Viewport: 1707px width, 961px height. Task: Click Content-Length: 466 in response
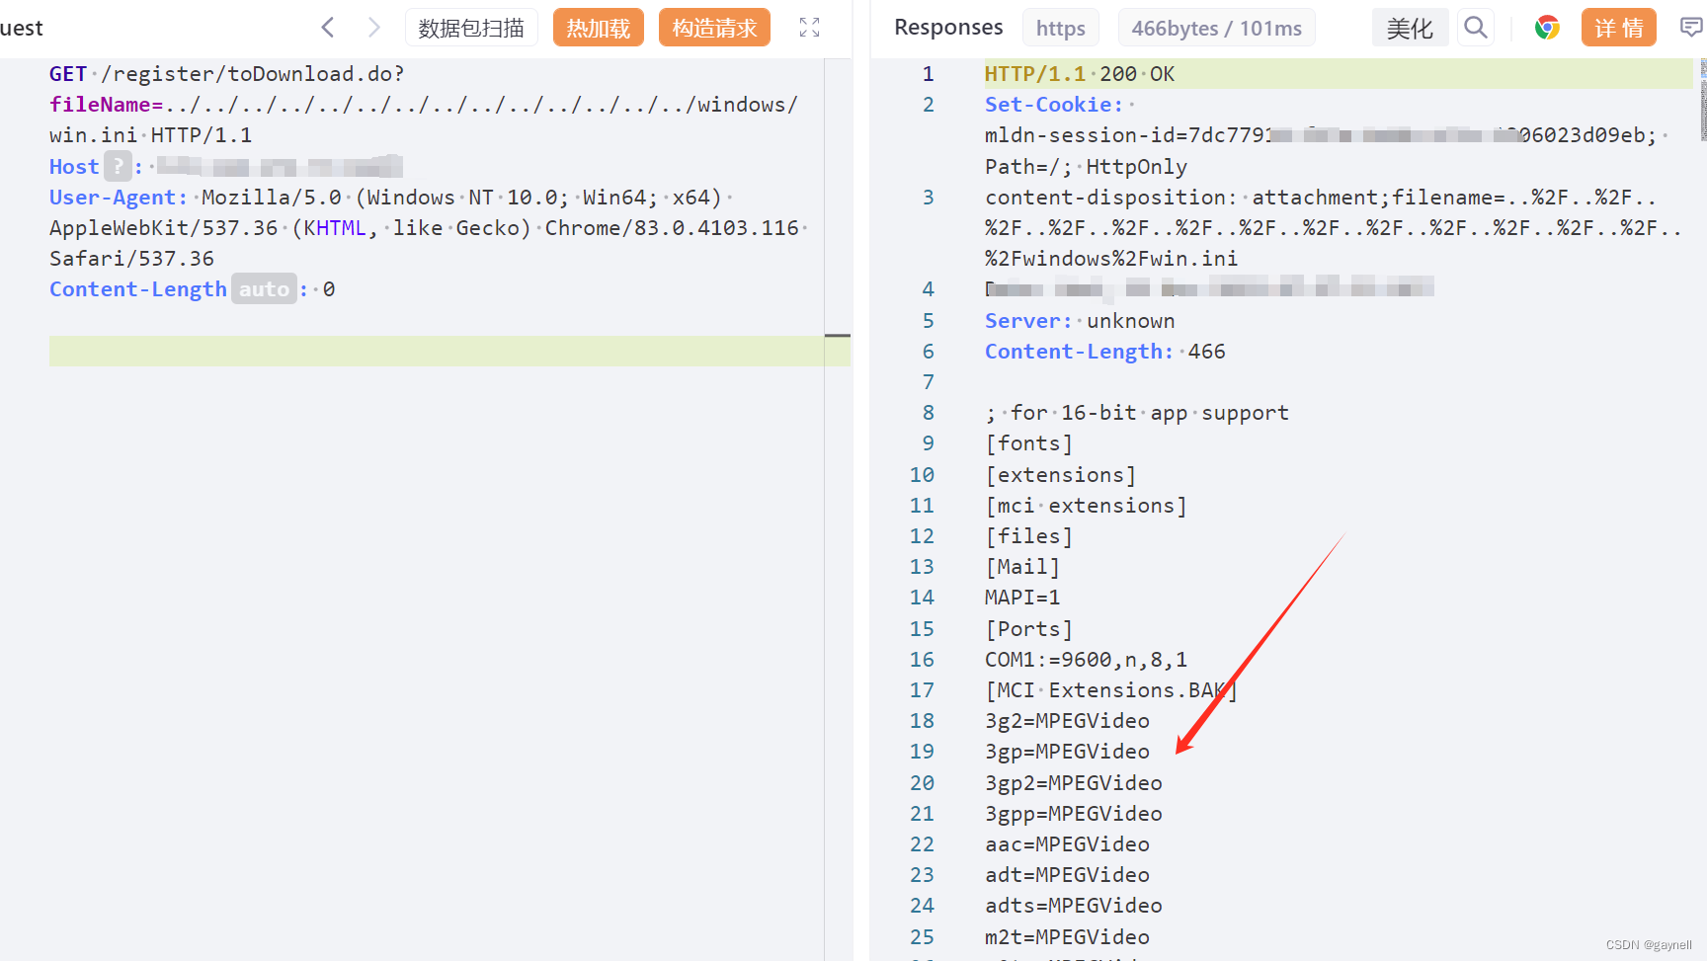[x=1104, y=352]
